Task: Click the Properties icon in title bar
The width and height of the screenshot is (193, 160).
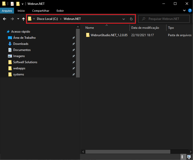Action: pyautogui.click(x=12, y=4)
